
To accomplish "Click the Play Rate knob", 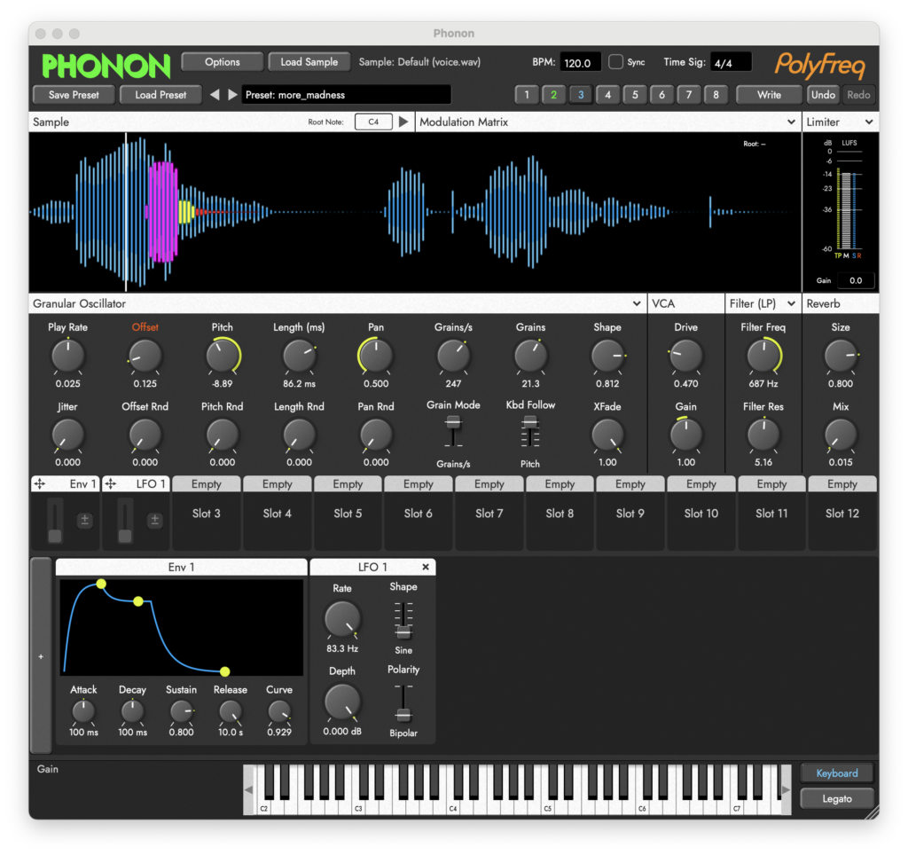I will (67, 356).
